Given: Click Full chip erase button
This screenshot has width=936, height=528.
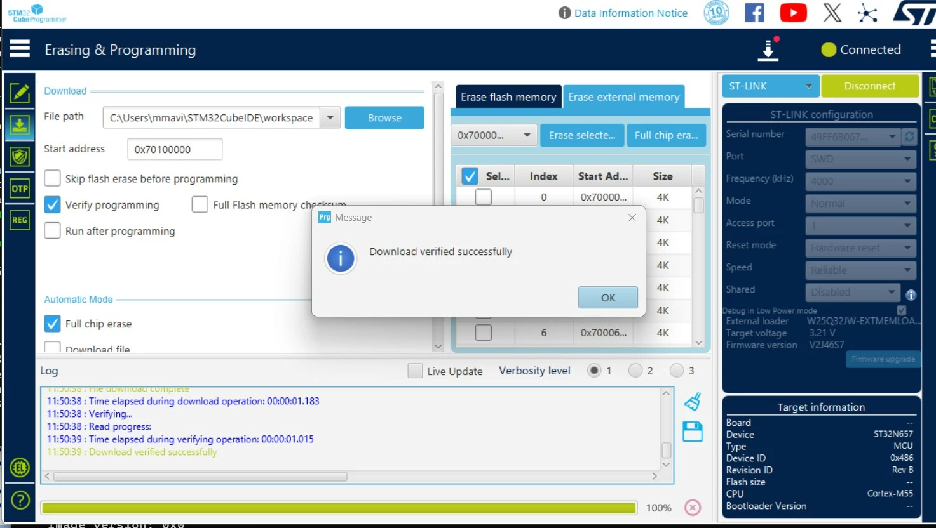Looking at the screenshot, I should pyautogui.click(x=666, y=135).
